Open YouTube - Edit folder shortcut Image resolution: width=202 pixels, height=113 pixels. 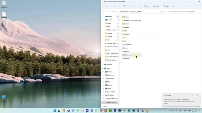click(111, 43)
